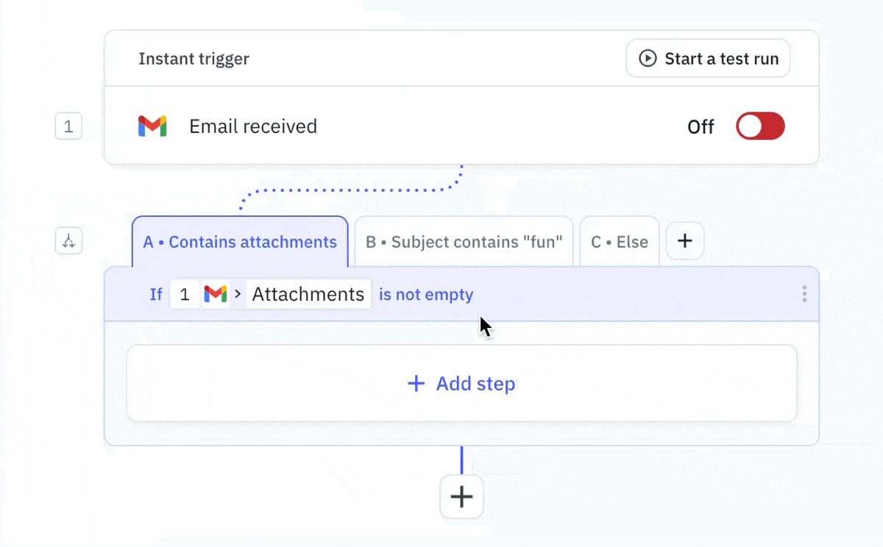Click the Add step button
Viewport: 883px width, 547px height.
coord(461,383)
